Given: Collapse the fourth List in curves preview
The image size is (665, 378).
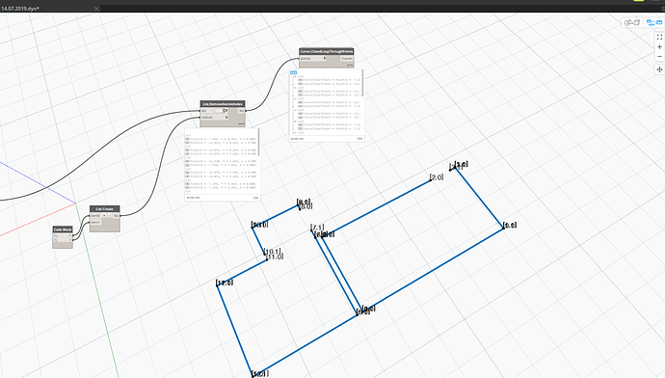Looking at the screenshot, I should coord(294,110).
